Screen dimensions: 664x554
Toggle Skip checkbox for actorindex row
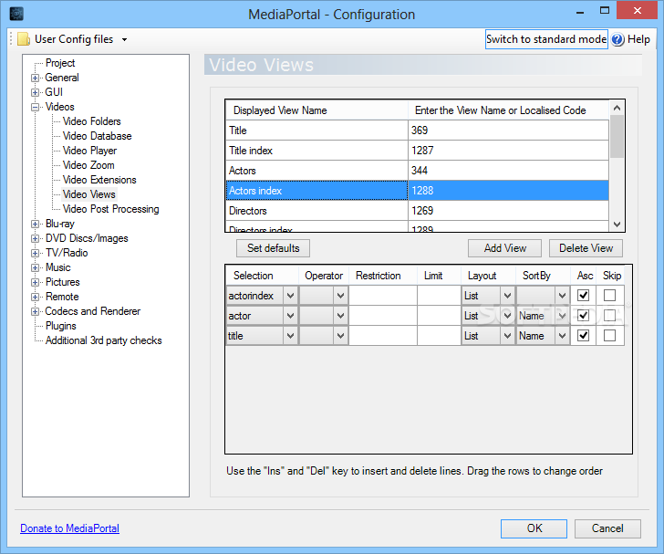click(609, 296)
